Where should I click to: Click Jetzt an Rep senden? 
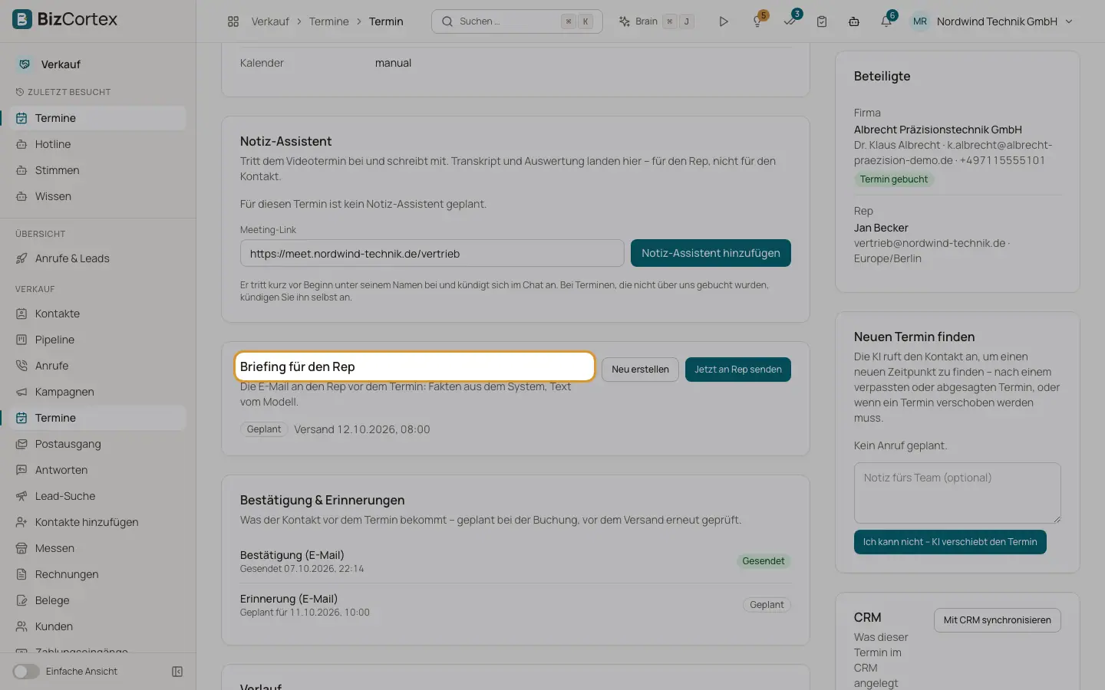tap(737, 370)
